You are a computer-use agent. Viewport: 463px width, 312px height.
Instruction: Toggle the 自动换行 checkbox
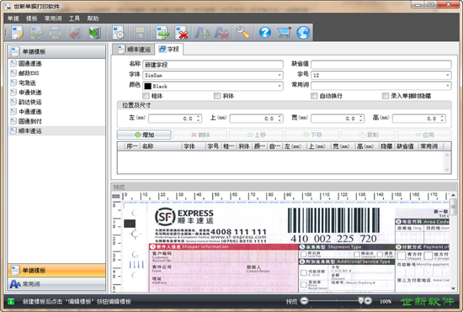pyautogui.click(x=314, y=96)
